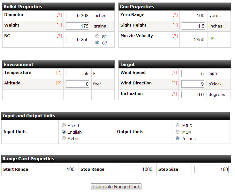Click the Temperature help link

(x=59, y=73)
